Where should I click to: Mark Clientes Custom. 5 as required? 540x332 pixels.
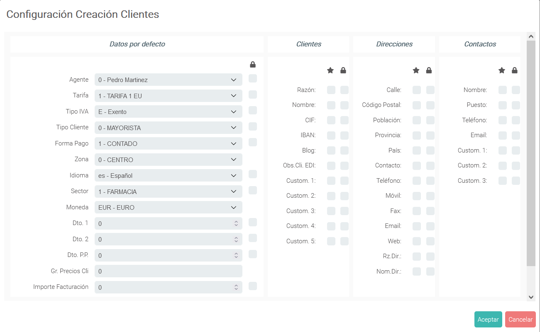pyautogui.click(x=331, y=241)
